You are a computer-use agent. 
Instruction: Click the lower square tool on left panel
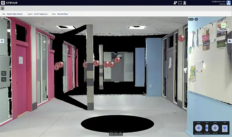point(4,79)
